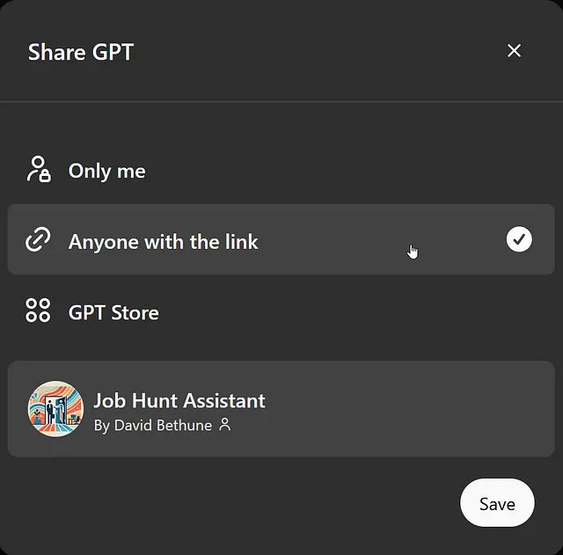Choose the "Anyone with the link" label

tap(163, 242)
